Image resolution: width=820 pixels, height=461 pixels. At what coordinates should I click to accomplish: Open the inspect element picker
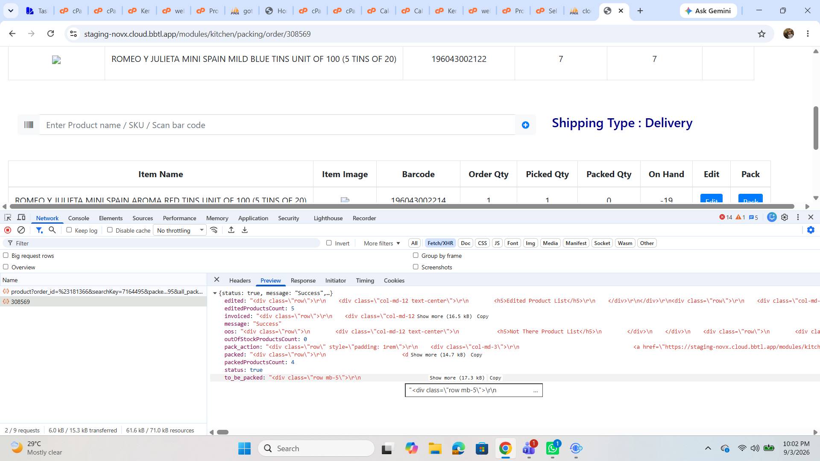click(8, 218)
